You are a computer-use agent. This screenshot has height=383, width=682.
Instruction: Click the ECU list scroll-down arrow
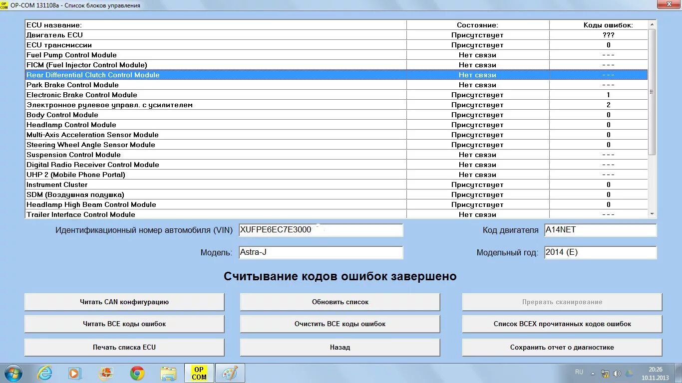(x=652, y=214)
